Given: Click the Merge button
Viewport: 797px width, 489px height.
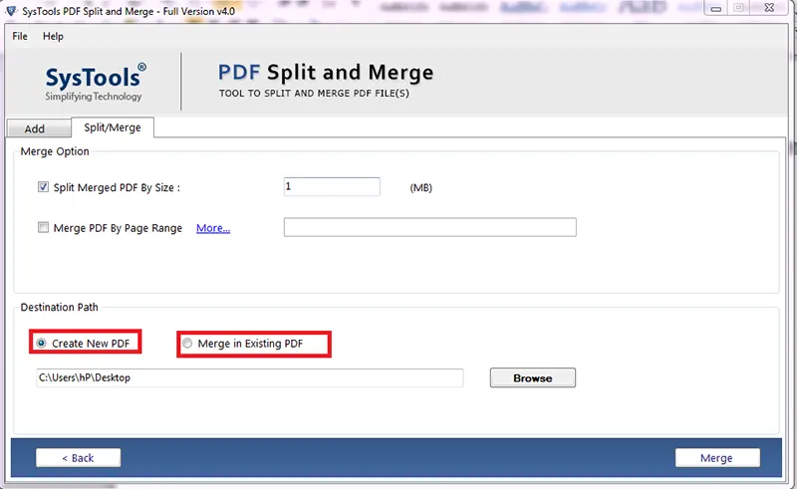Looking at the screenshot, I should click(x=717, y=458).
